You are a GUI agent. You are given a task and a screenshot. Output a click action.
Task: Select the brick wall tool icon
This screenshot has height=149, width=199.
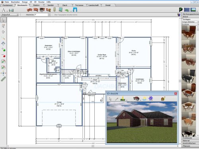pos(29,10)
